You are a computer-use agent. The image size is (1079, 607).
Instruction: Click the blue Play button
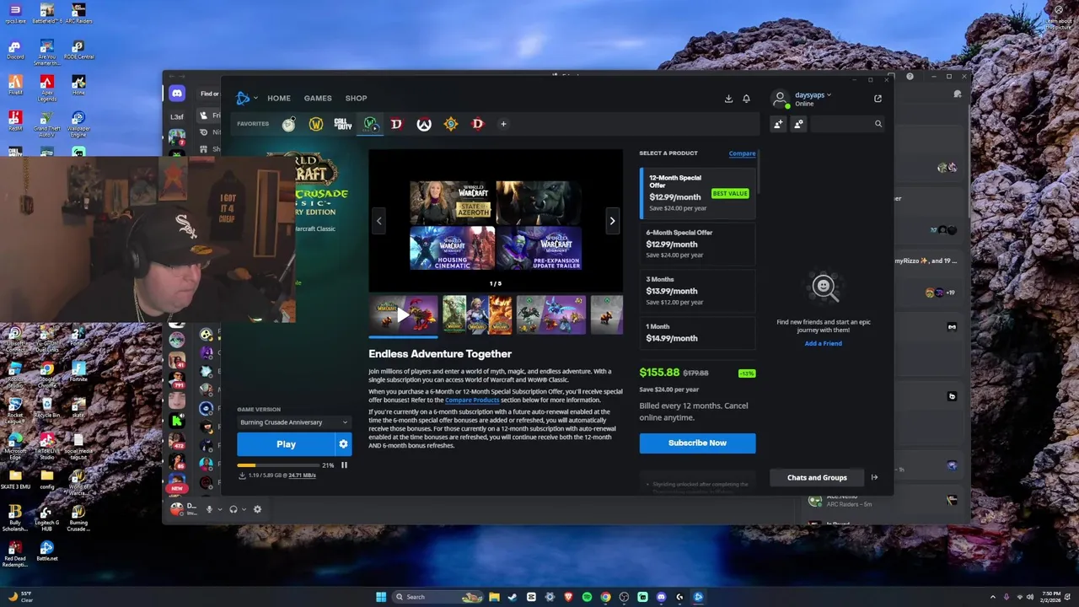(x=286, y=444)
